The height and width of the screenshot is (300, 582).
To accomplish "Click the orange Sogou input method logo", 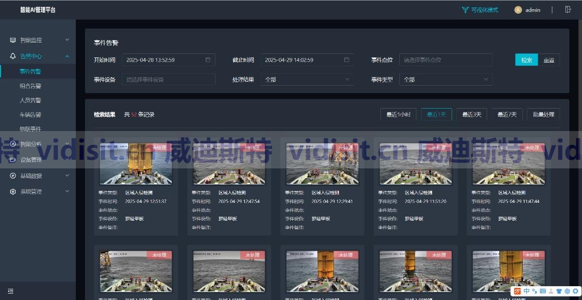I will (x=517, y=291).
